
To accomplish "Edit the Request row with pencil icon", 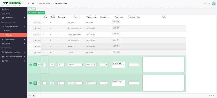I will coord(35,22).
